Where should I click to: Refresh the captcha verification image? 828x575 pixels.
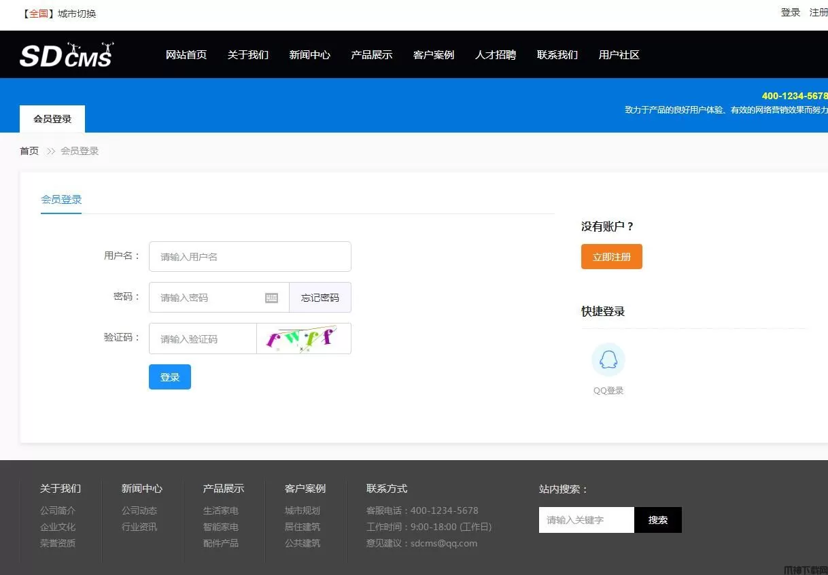303,338
